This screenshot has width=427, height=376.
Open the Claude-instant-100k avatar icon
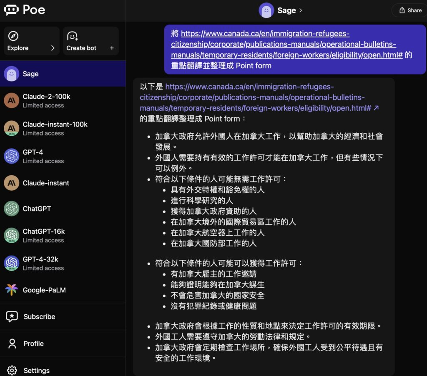click(11, 128)
